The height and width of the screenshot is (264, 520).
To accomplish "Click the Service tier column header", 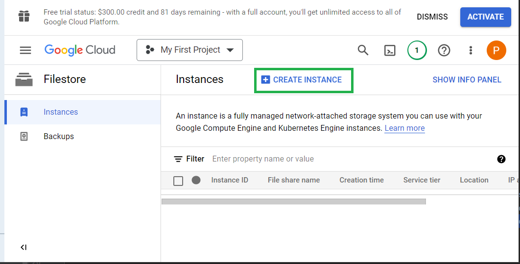I will [422, 180].
